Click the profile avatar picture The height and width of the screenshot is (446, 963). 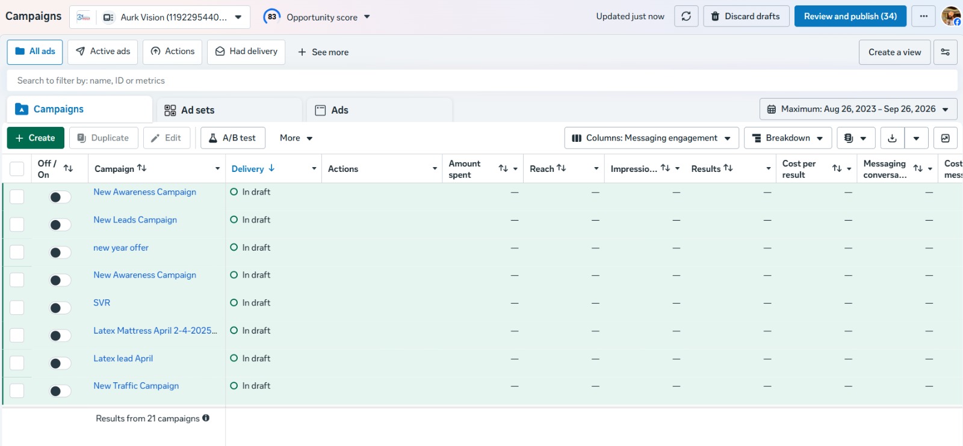tap(951, 16)
